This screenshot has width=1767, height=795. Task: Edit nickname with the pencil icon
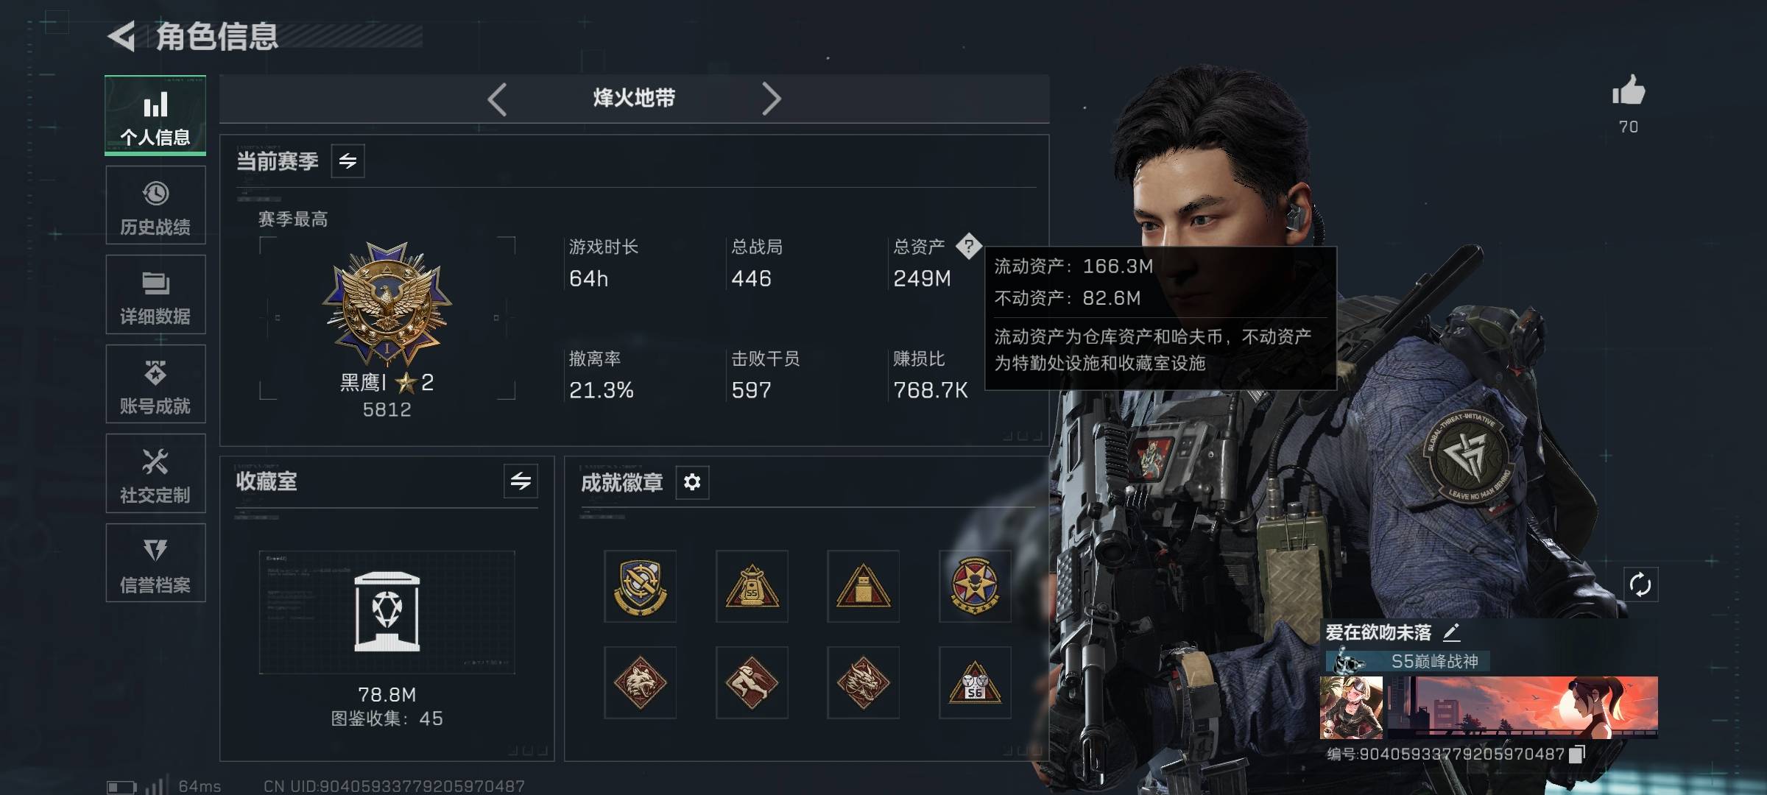[1451, 632]
